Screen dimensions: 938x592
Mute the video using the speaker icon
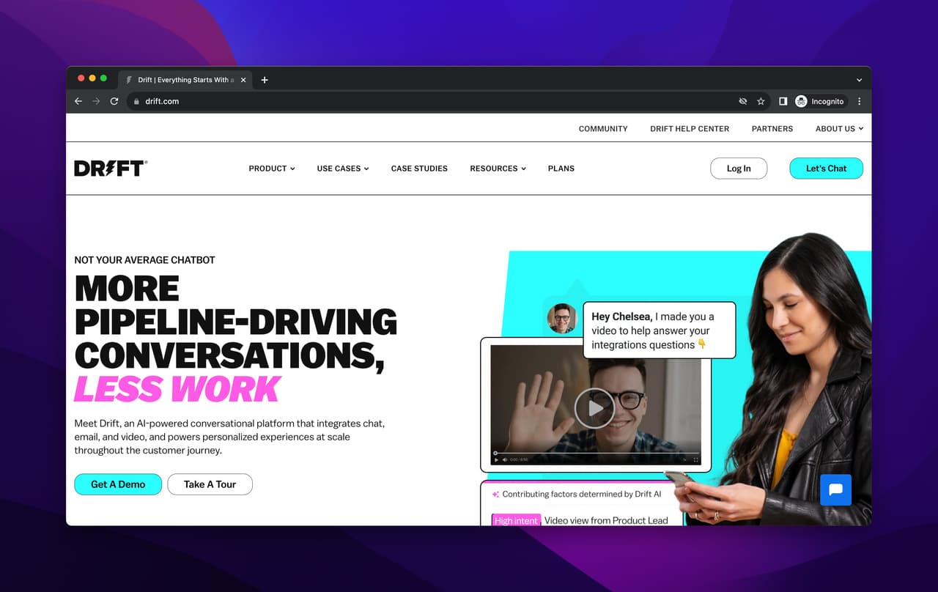[x=505, y=459]
